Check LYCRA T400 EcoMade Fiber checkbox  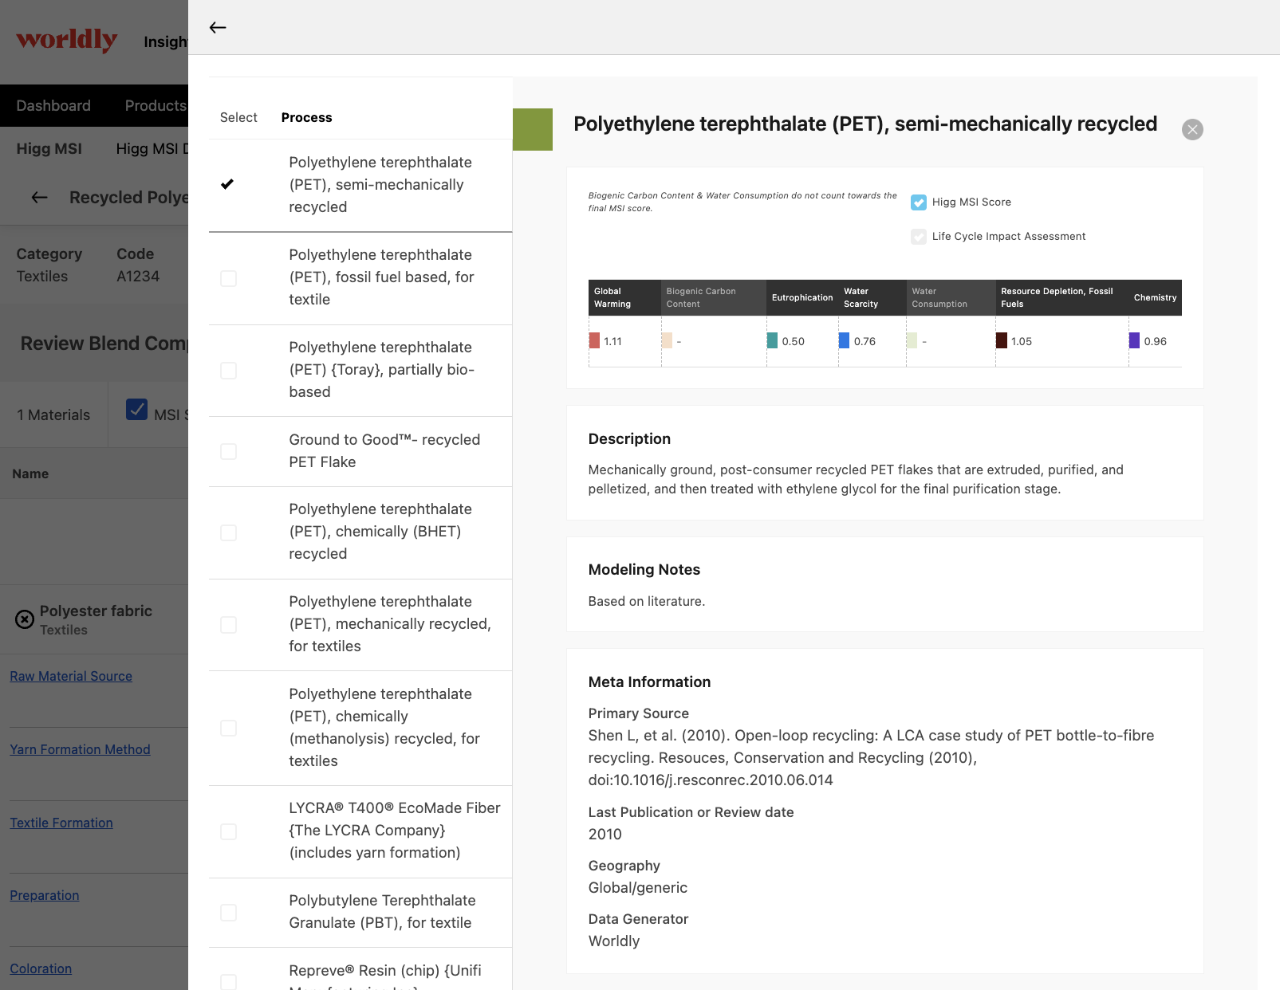click(x=228, y=831)
